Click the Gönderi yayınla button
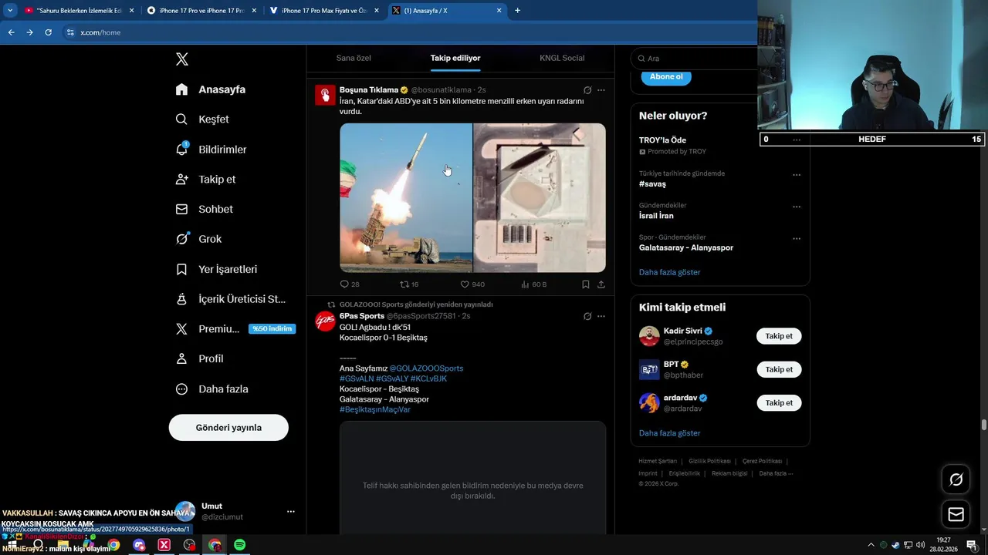 (x=228, y=428)
